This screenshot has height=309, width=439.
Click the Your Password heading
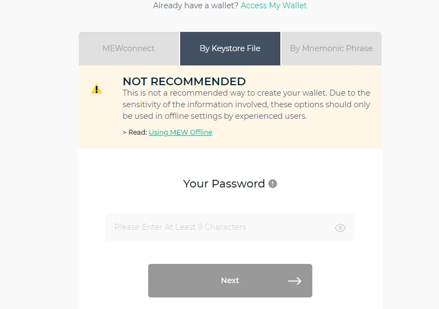[x=224, y=184]
